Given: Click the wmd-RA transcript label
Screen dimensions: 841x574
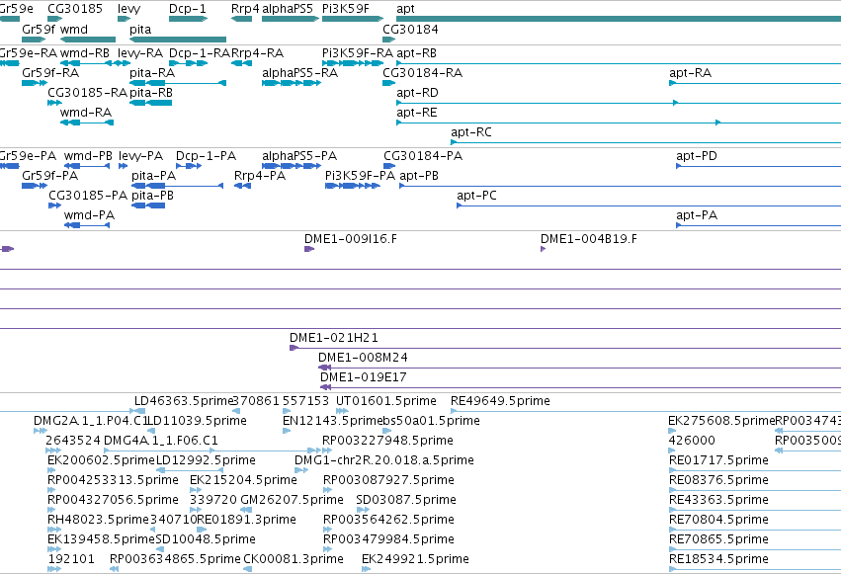Looking at the screenshot, I should 86,112.
